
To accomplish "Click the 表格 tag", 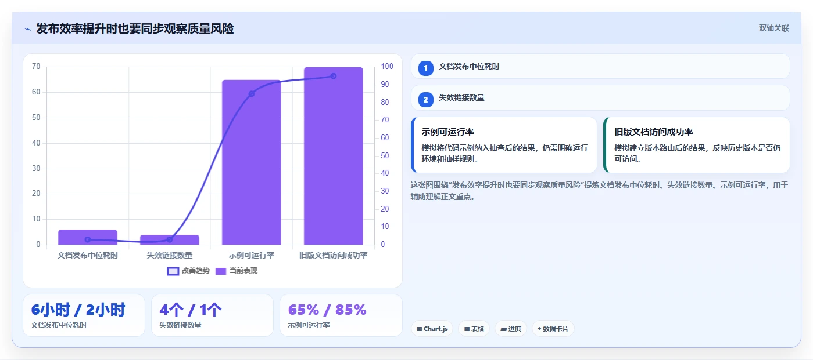I will (474, 329).
